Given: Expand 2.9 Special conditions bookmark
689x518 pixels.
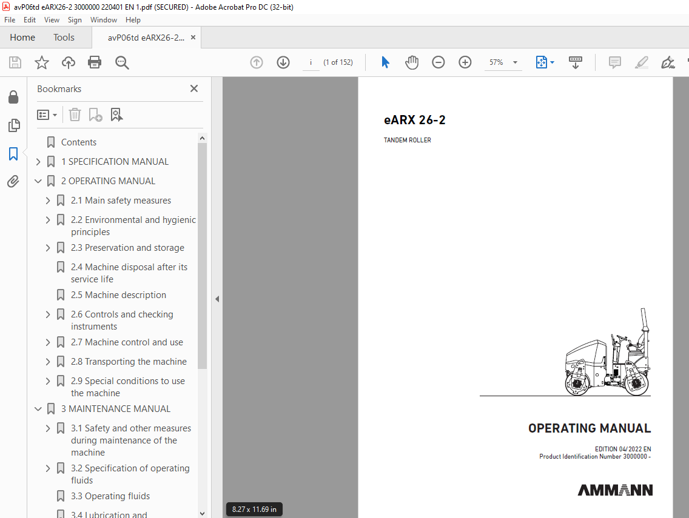Looking at the screenshot, I should [x=48, y=380].
